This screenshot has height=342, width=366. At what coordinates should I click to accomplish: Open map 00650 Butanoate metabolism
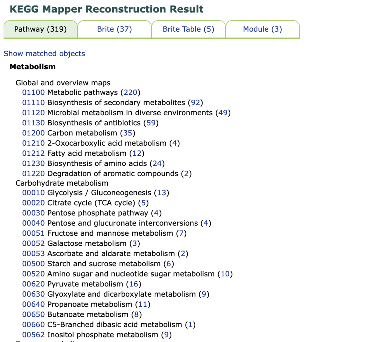pos(34,314)
